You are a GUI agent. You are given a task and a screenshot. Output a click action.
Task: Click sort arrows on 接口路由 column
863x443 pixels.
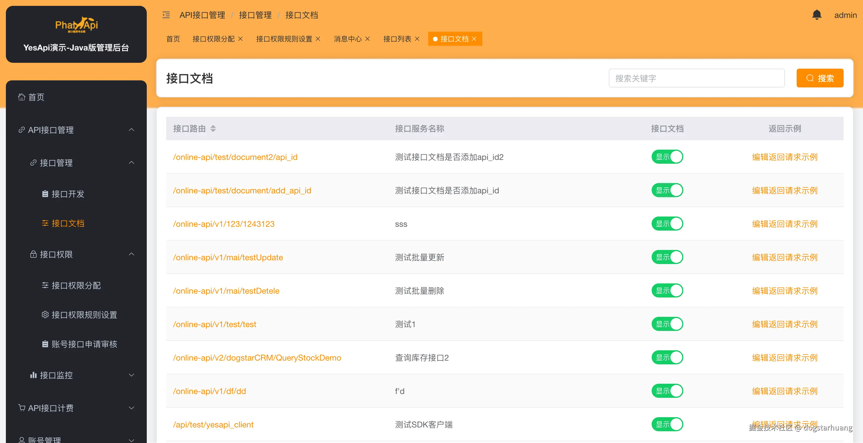pos(213,128)
